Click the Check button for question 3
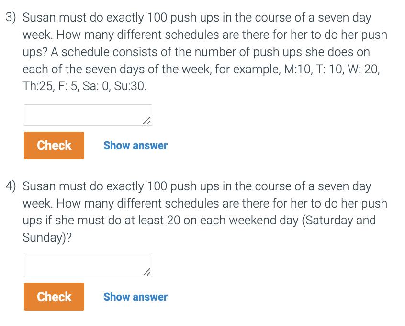The image size is (405, 326). click(x=54, y=145)
